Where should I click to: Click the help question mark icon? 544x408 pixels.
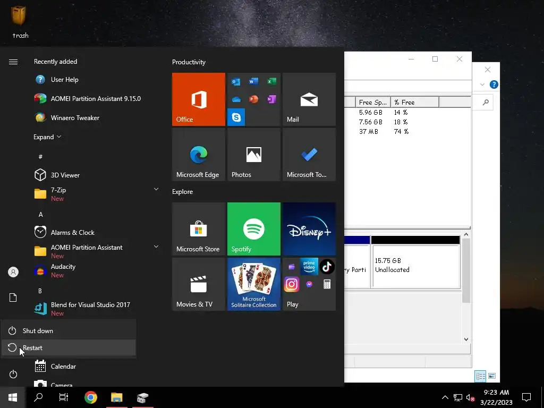click(494, 84)
